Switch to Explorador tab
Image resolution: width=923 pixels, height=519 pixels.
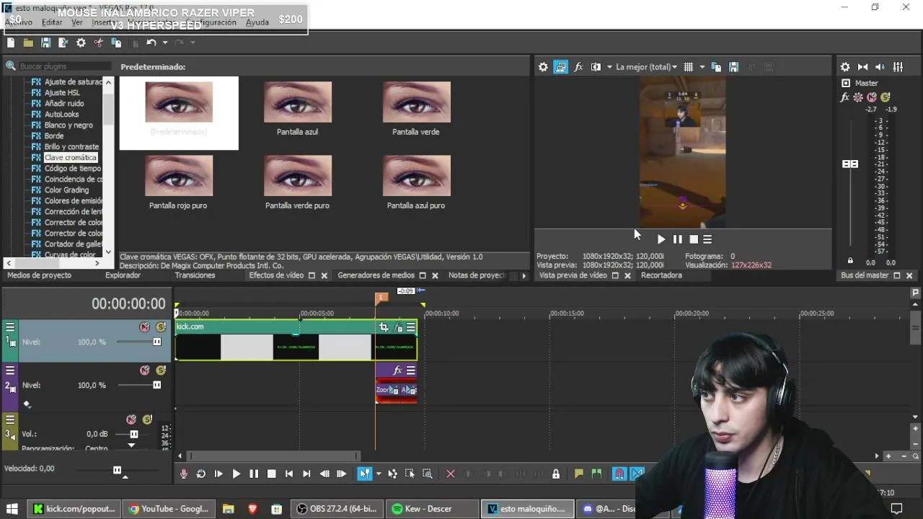point(123,275)
